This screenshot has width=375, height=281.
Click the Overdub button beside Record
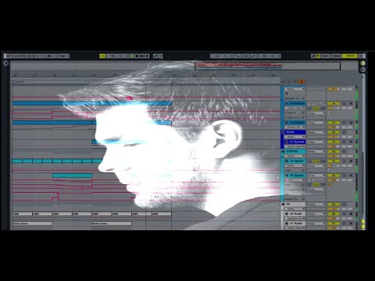click(x=148, y=56)
